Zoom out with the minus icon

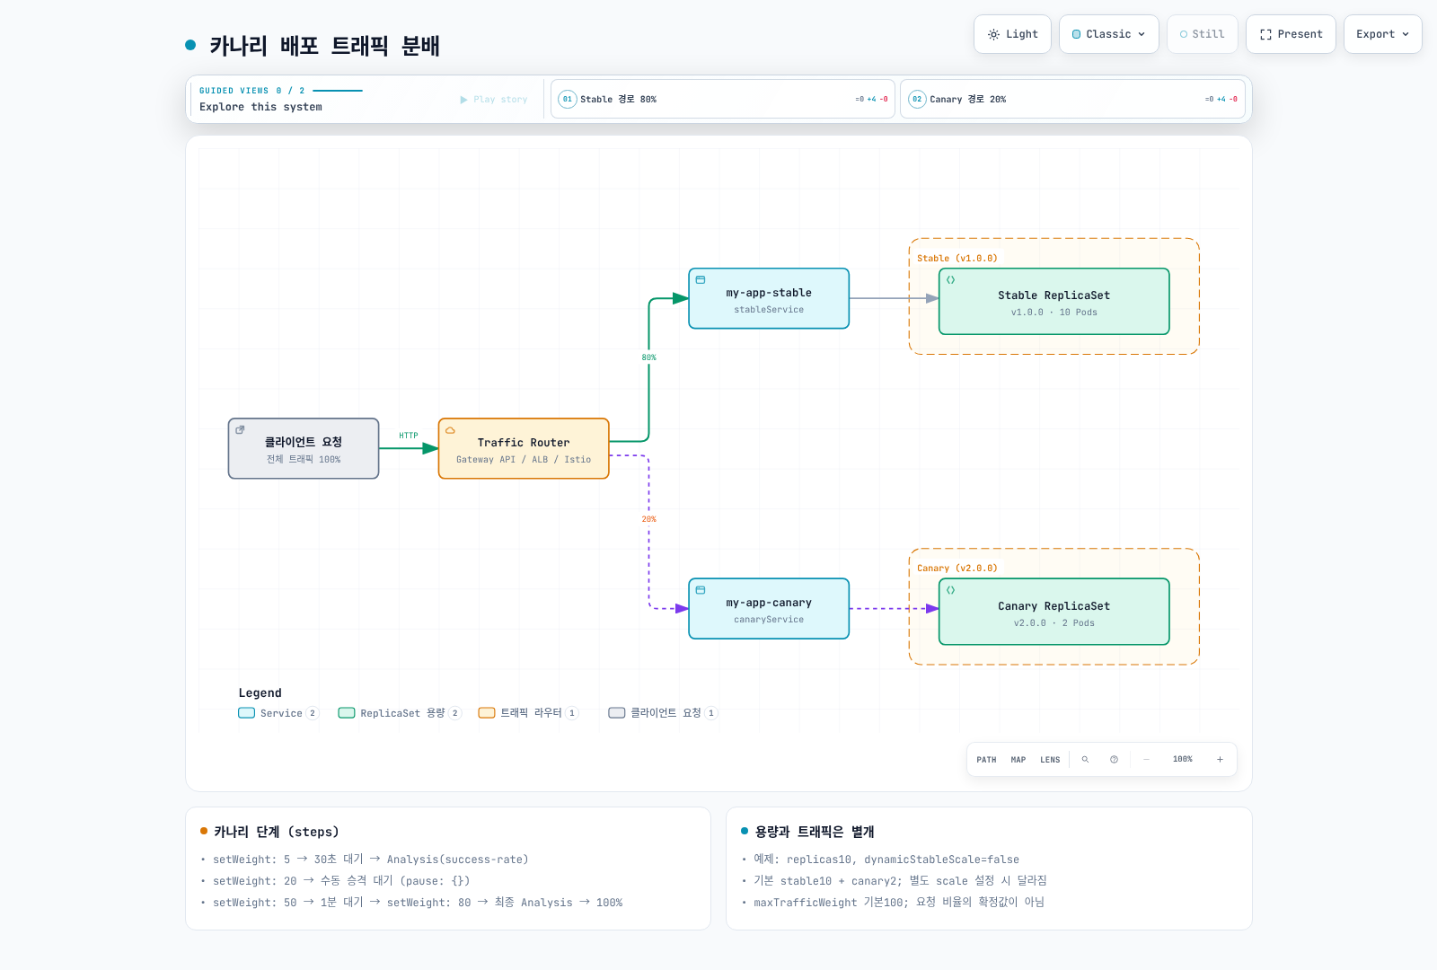[1146, 760]
